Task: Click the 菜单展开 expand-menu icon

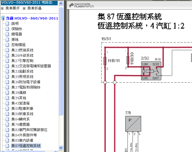Action: 2,9
